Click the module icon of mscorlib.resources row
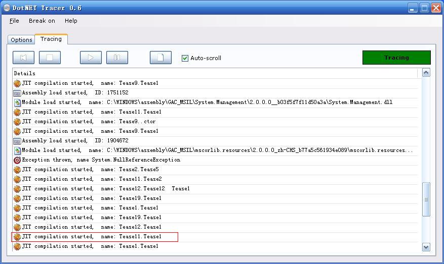 [x=17, y=150]
